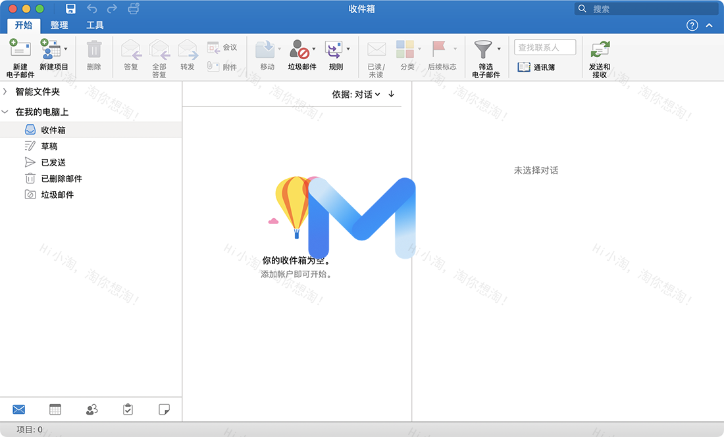This screenshot has height=437, width=724.
Task: Expand the 智能文件夹 section
Action: pos(5,91)
